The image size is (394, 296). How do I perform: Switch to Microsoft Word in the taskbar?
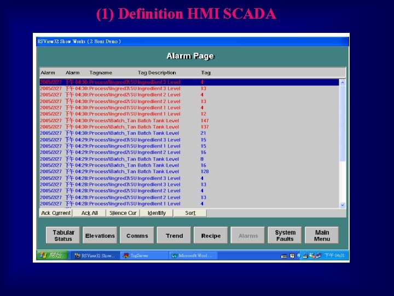click(193, 256)
